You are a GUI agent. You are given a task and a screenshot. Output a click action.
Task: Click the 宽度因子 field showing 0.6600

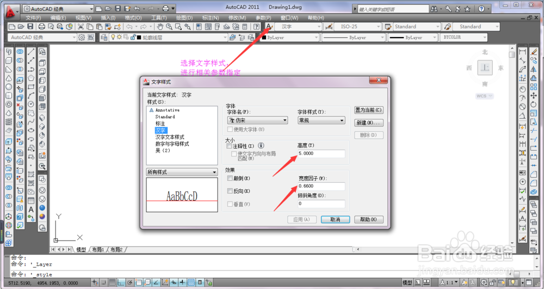click(322, 186)
